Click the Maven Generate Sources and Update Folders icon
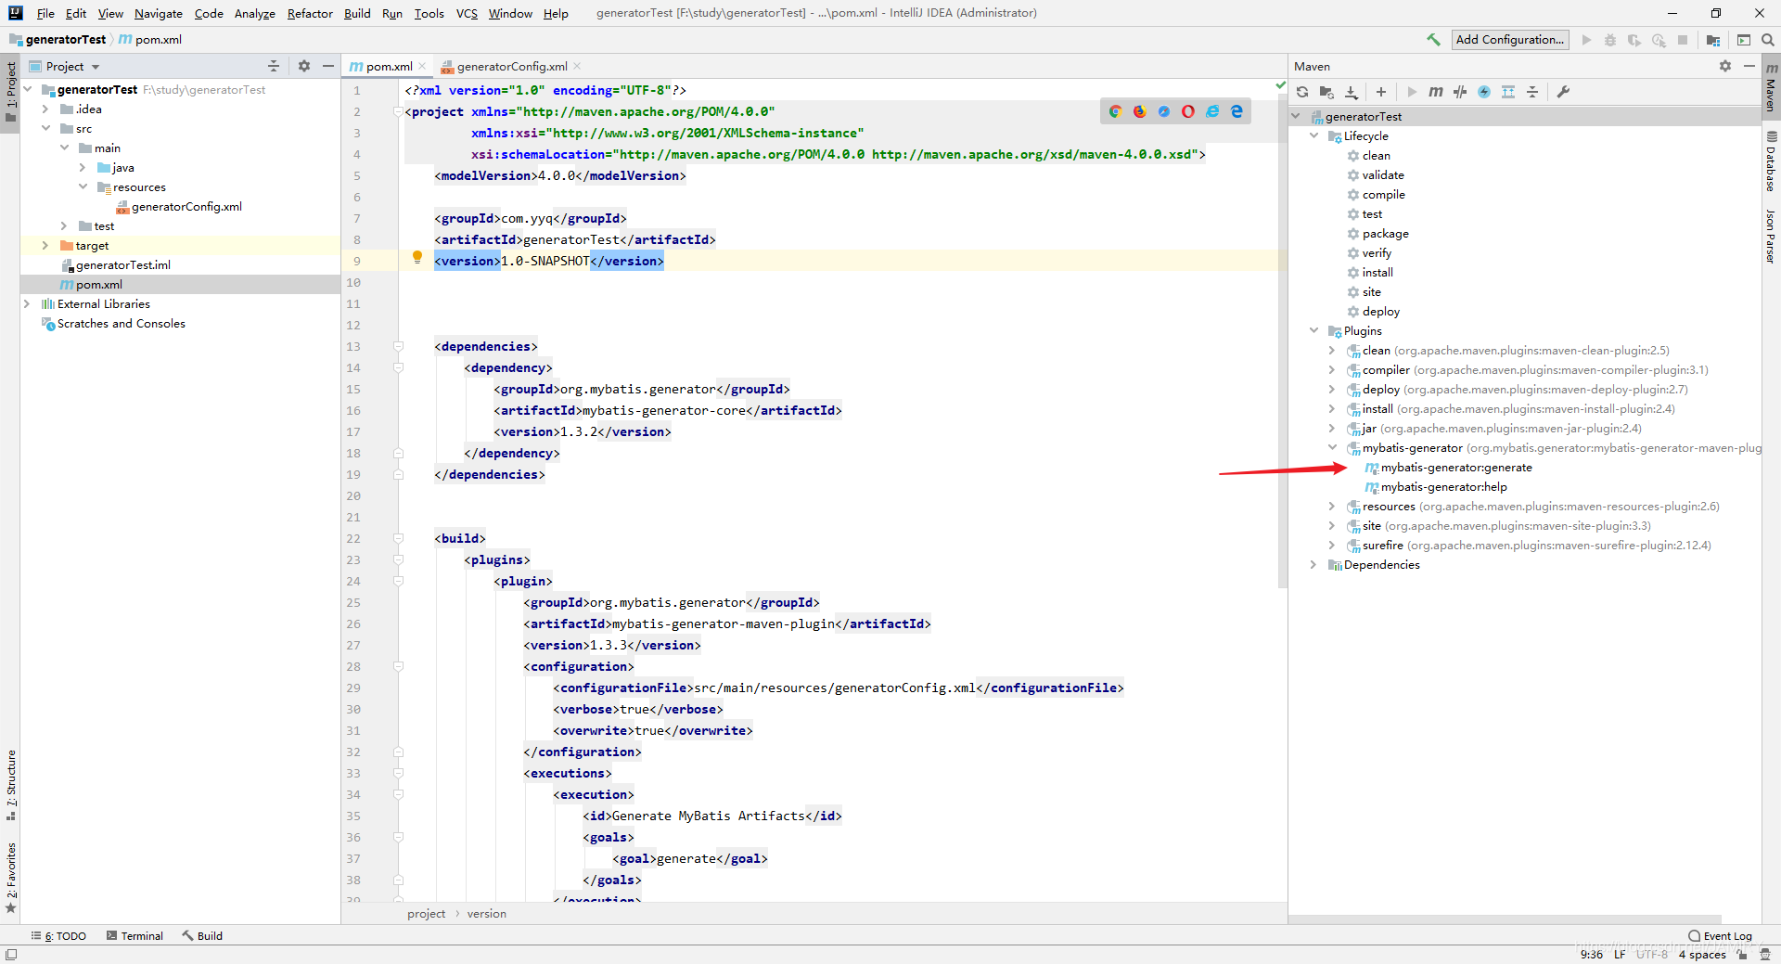Image resolution: width=1781 pixels, height=964 pixels. point(1326,92)
